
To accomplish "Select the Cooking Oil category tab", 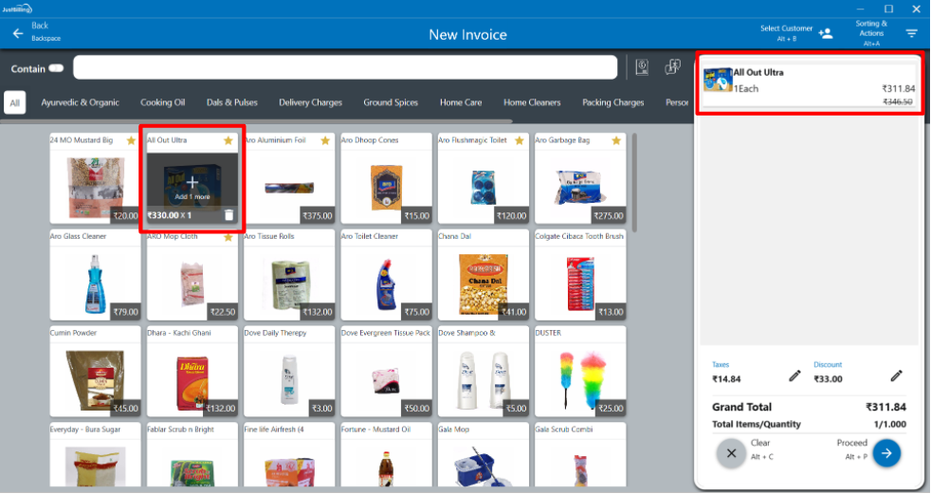I will 162,102.
